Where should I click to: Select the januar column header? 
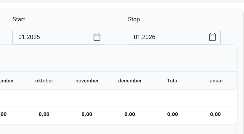216,81
